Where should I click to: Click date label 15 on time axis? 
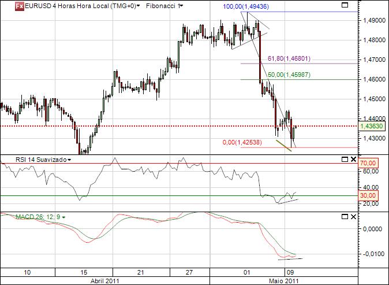click(x=84, y=273)
